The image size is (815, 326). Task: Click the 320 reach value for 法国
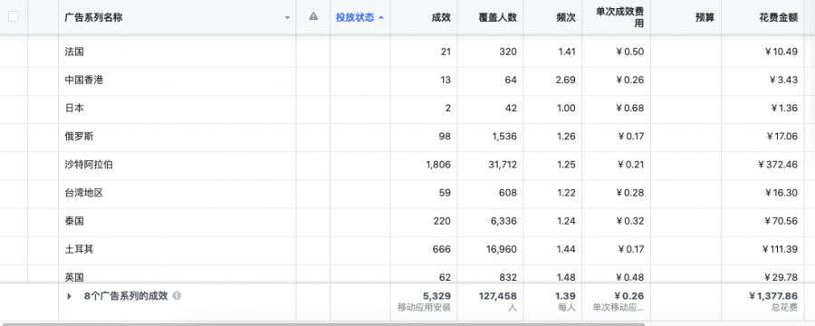pos(509,52)
